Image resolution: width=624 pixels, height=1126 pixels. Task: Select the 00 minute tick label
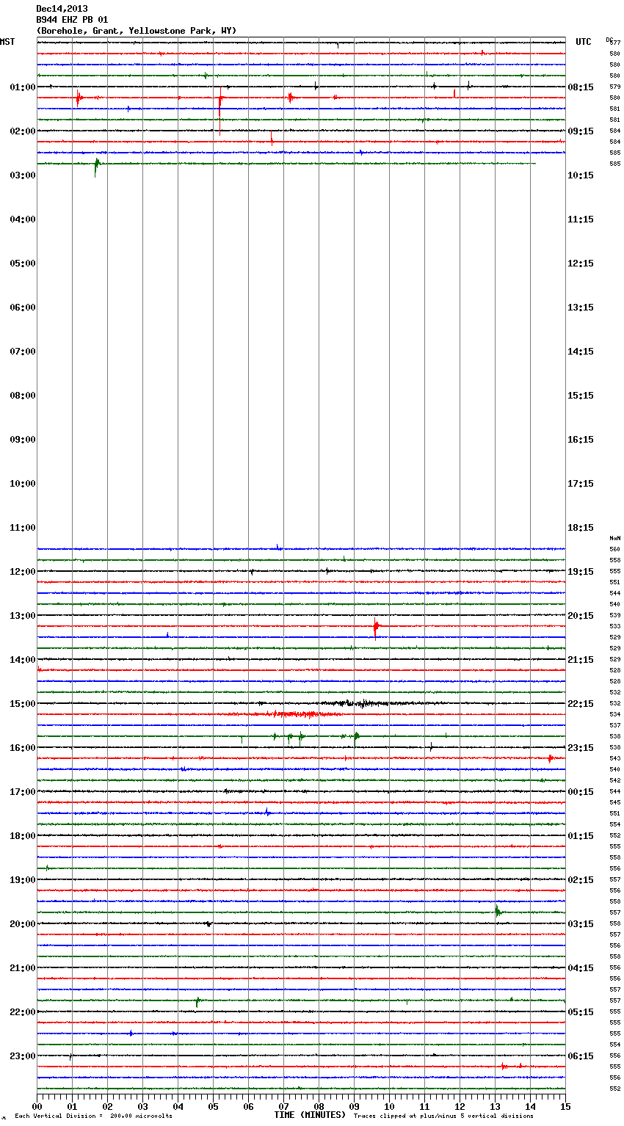[x=37, y=1107]
